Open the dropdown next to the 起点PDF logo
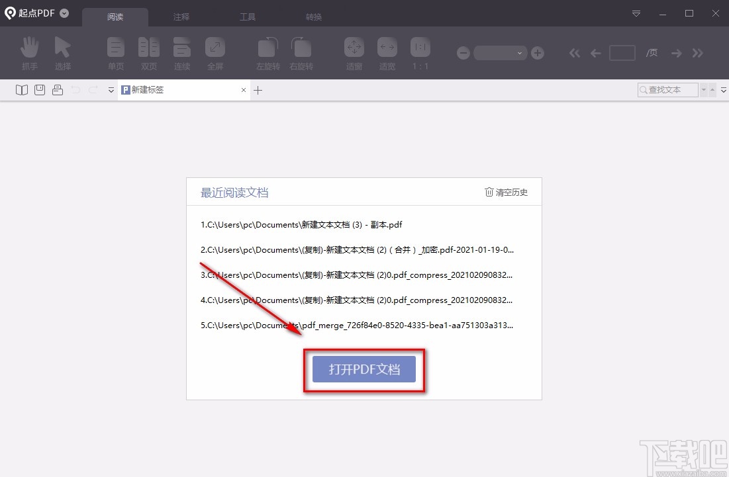Screen dimensions: 729x477 coord(63,12)
